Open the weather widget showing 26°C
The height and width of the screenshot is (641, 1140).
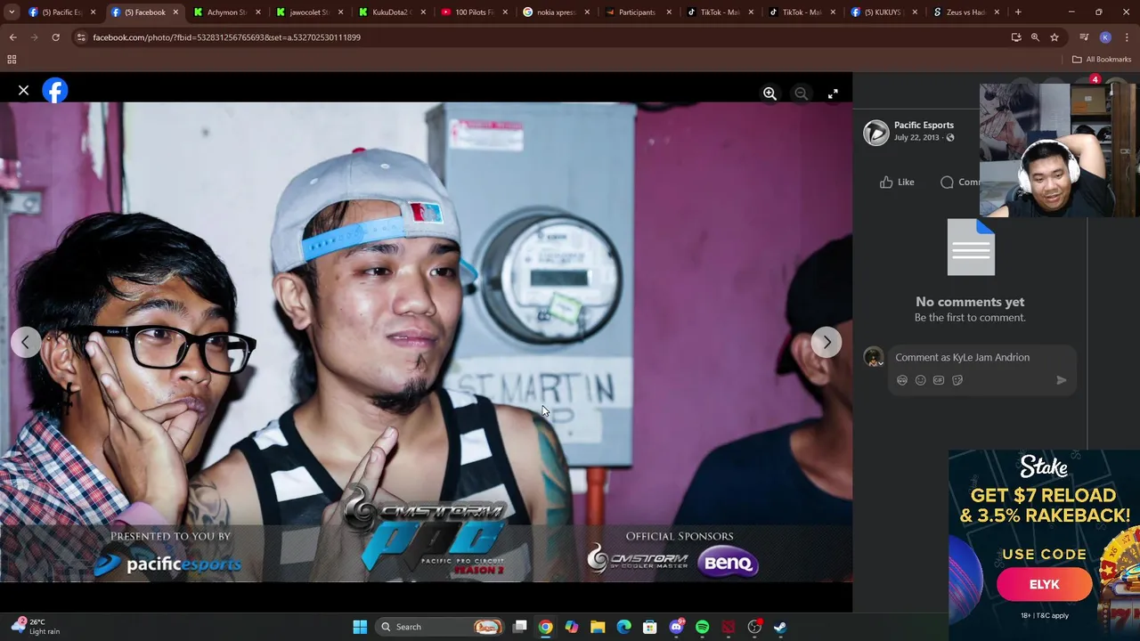coord(36,627)
